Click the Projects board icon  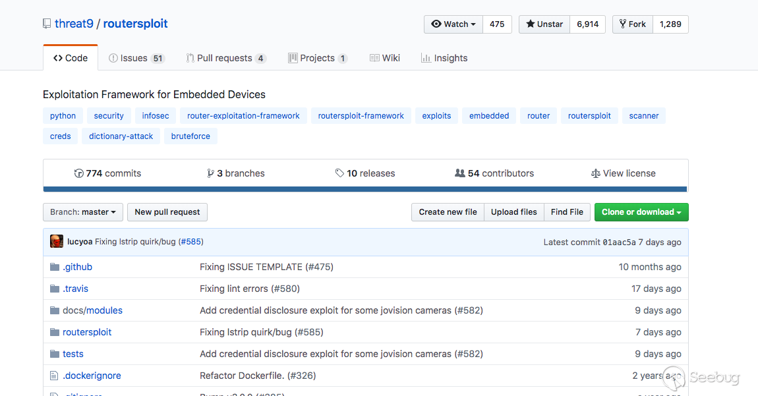point(293,58)
